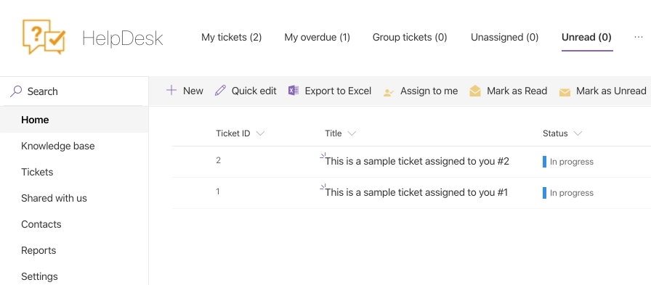Switch to the My overdue (1) tab
Image resolution: width=651 pixels, height=285 pixels.
318,37
